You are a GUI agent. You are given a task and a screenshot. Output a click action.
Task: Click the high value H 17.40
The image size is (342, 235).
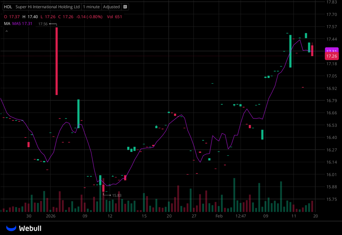pos(30,17)
